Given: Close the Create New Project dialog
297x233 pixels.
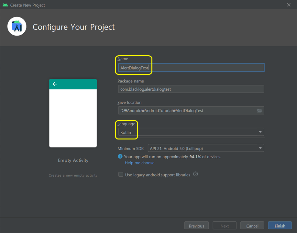Looking at the screenshot, I should tap(289, 5).
